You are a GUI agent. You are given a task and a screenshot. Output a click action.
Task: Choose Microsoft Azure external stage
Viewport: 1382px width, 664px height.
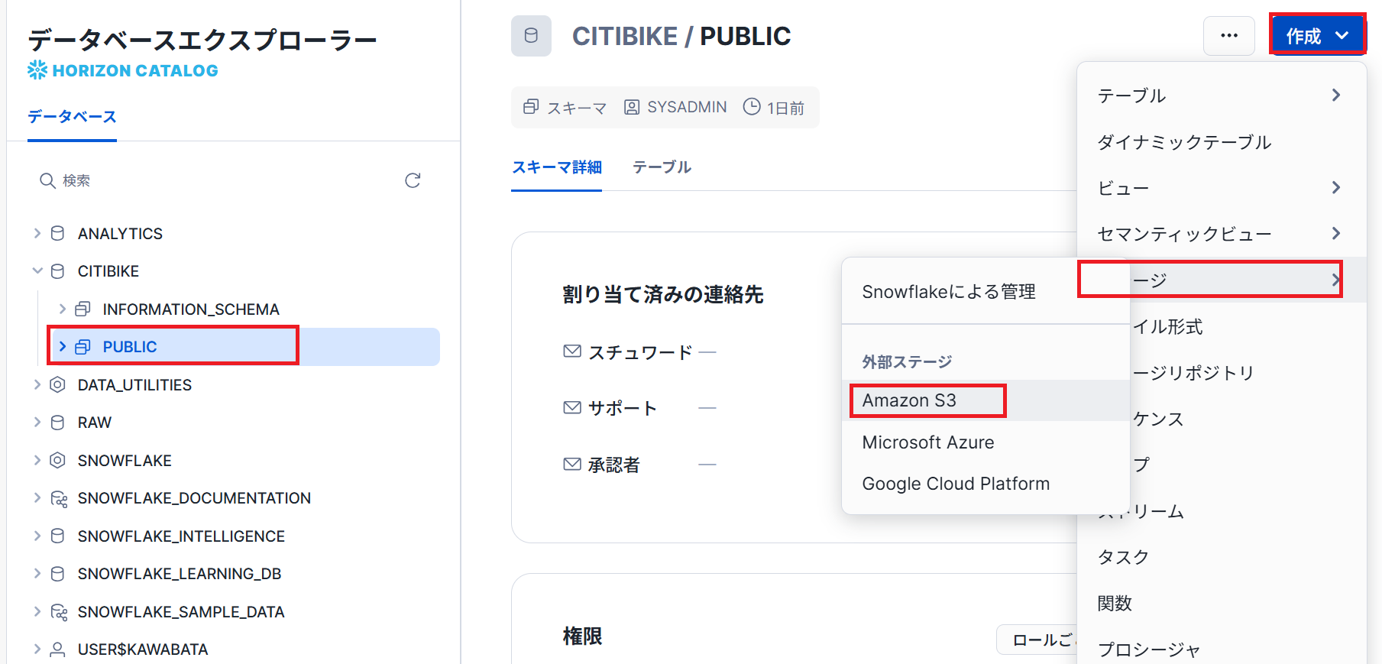986,442
